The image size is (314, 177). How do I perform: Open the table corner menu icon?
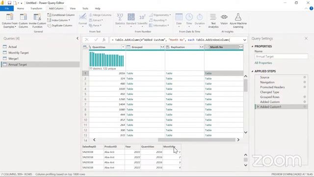tap(85, 47)
